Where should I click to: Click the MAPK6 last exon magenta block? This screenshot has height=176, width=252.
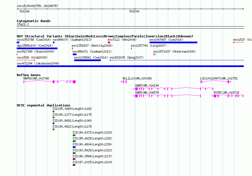tap(74, 82)
